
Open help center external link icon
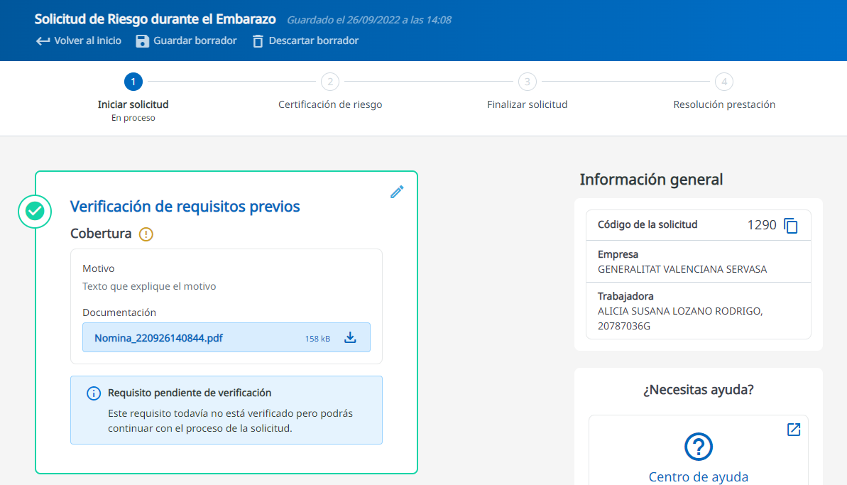coord(794,430)
